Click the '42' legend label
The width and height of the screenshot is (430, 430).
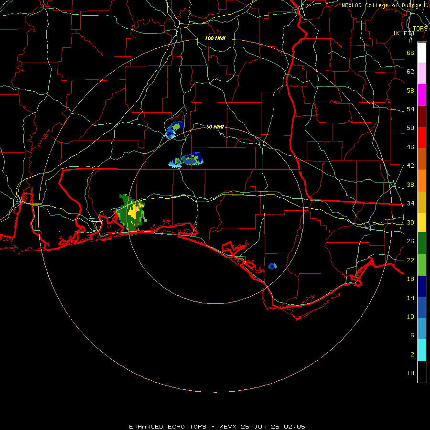410,166
